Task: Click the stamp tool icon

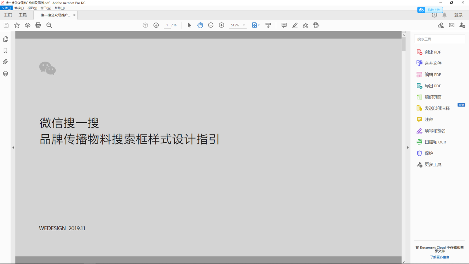Action: (317, 25)
